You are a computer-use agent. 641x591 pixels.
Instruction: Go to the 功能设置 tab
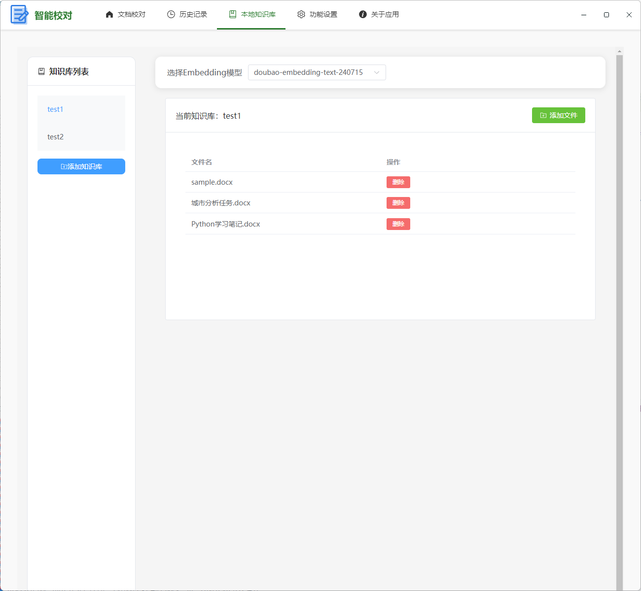(x=318, y=15)
